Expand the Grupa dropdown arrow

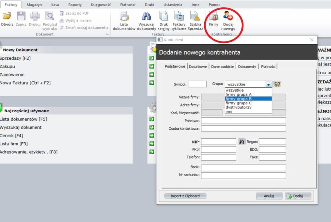click(x=268, y=84)
